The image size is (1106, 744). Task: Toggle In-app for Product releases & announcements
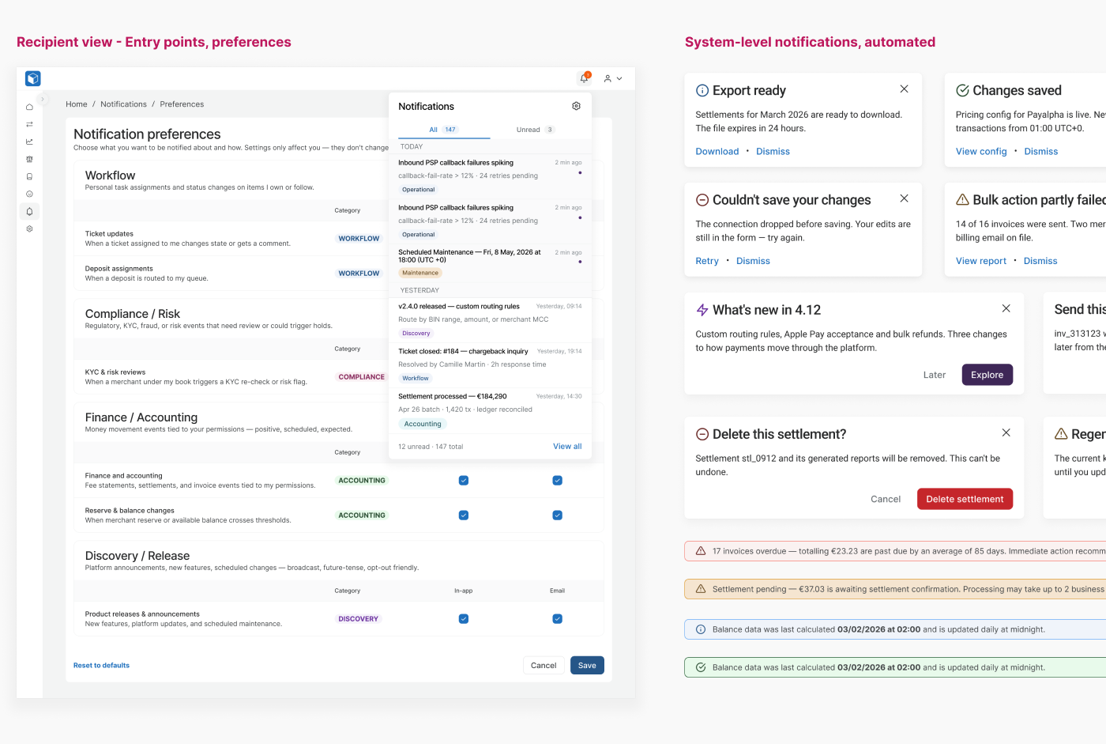[x=464, y=618]
